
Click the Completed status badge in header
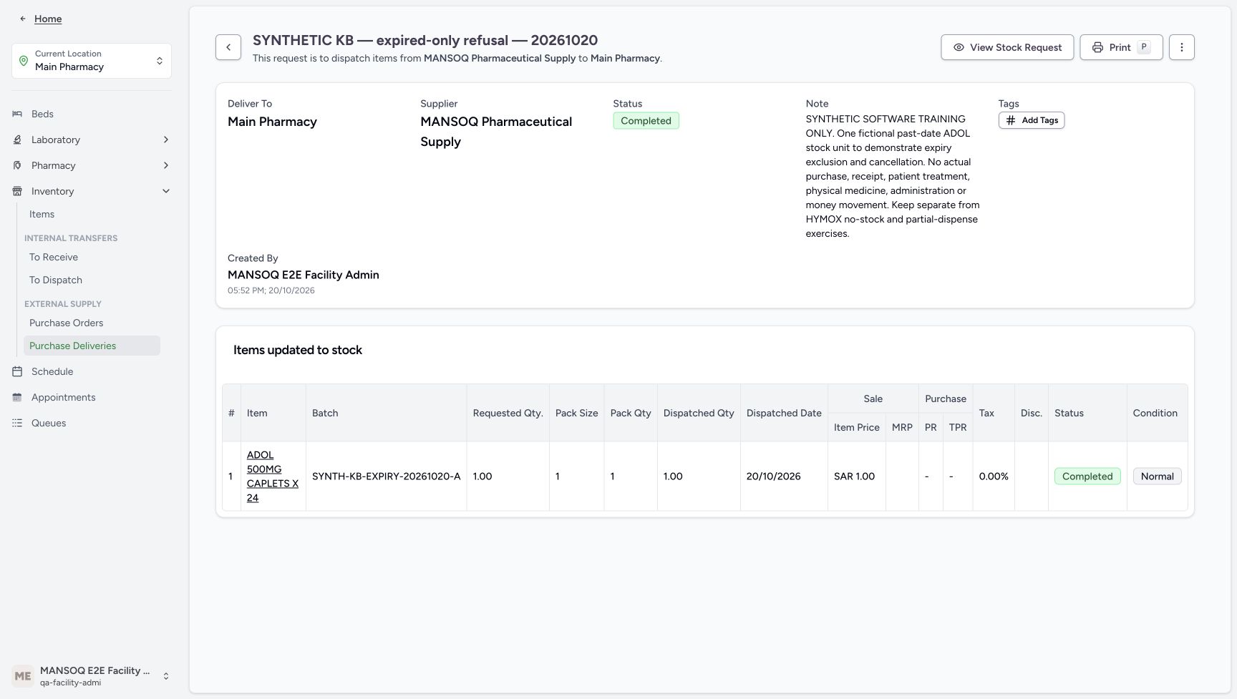(x=646, y=121)
